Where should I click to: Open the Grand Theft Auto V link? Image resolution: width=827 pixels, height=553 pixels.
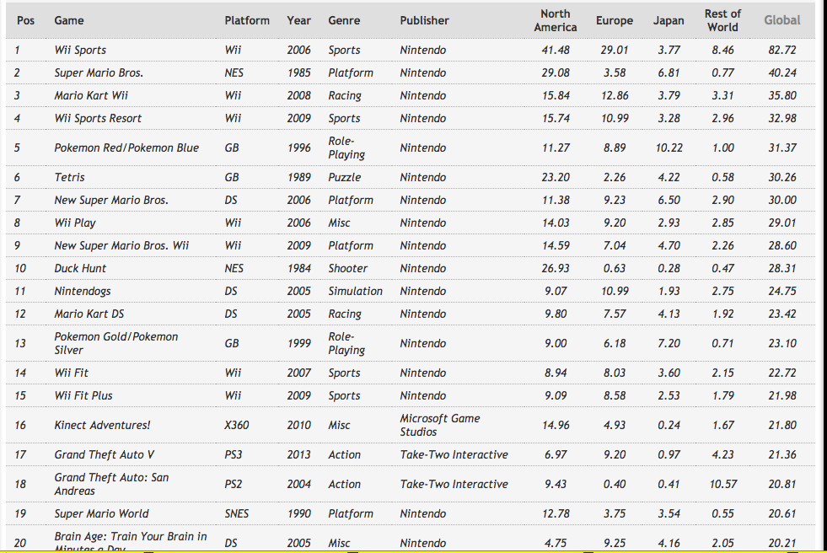pos(104,455)
